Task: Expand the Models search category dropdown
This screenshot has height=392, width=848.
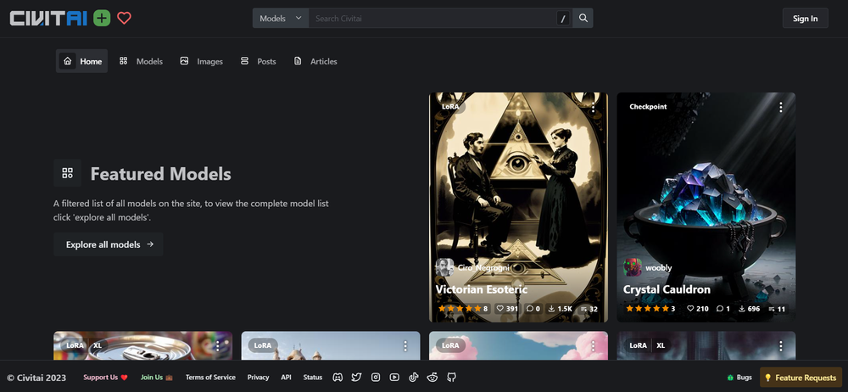Action: tap(280, 18)
